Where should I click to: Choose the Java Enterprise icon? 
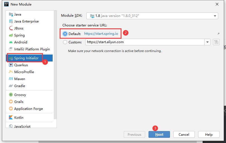(11, 21)
